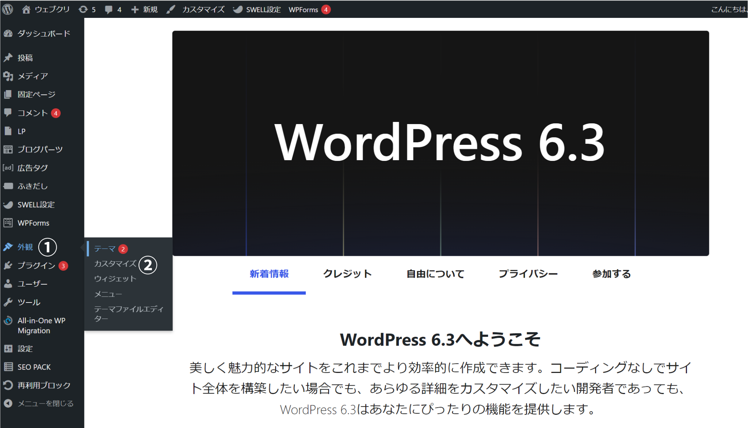The height and width of the screenshot is (428, 748).
Task: Open ユーザー menu label
Action: click(x=33, y=284)
